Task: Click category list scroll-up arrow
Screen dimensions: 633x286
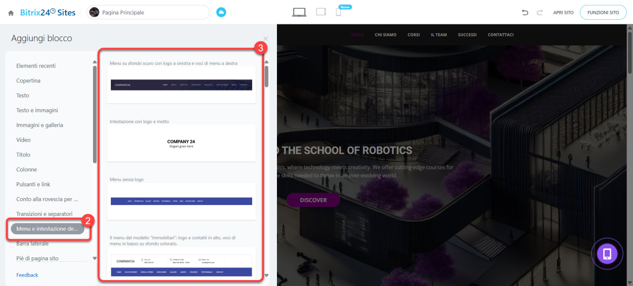Action: pyautogui.click(x=95, y=62)
